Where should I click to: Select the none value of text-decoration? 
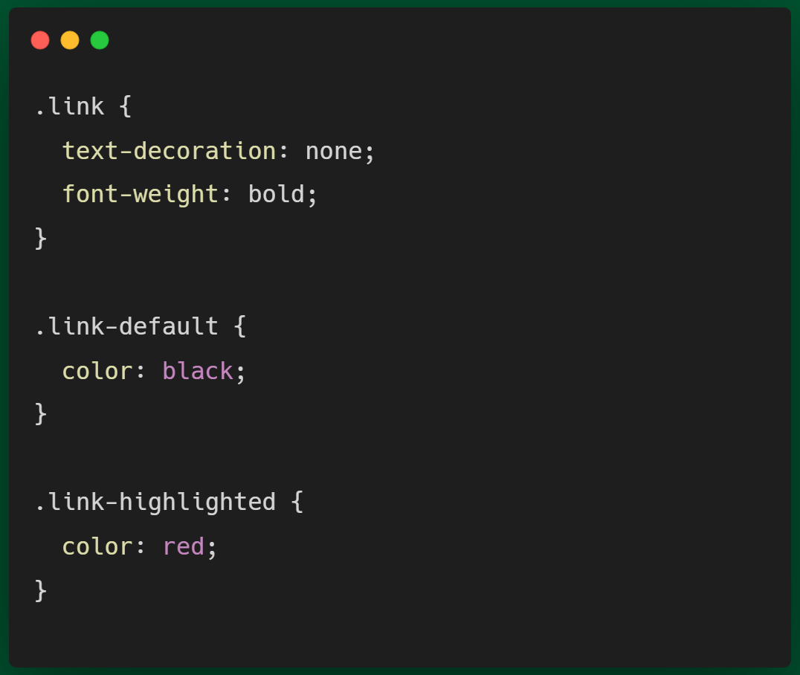[334, 152]
